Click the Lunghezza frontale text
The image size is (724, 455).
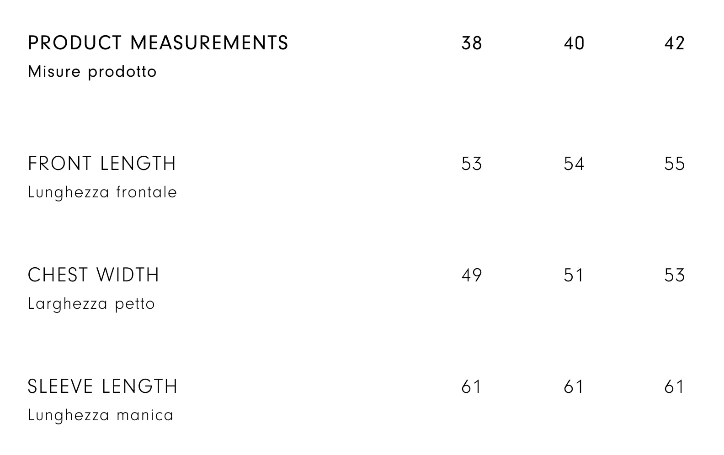[102, 192]
